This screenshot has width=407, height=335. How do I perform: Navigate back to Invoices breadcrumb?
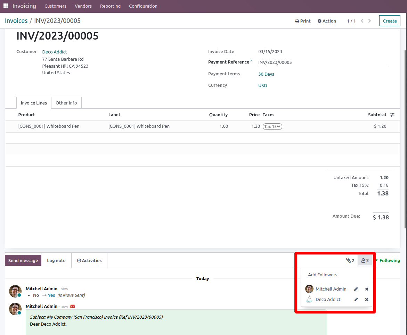(x=16, y=21)
